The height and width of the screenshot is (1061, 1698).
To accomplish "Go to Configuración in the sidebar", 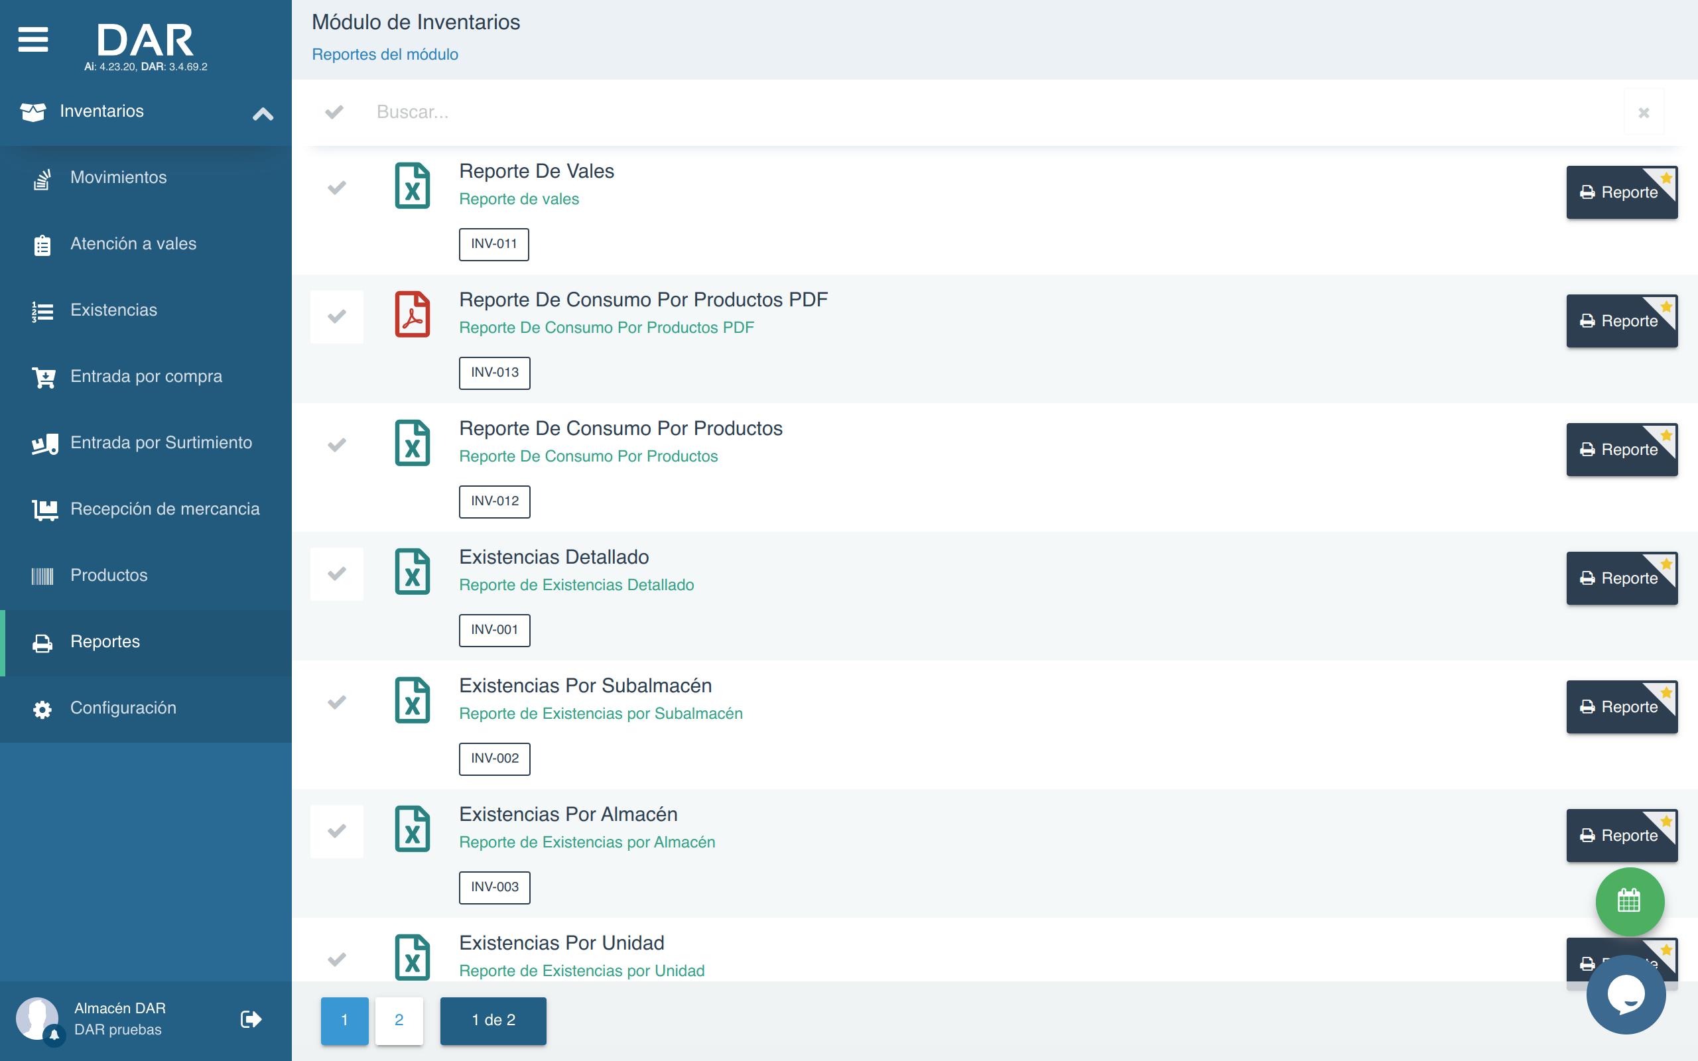I will click(123, 708).
